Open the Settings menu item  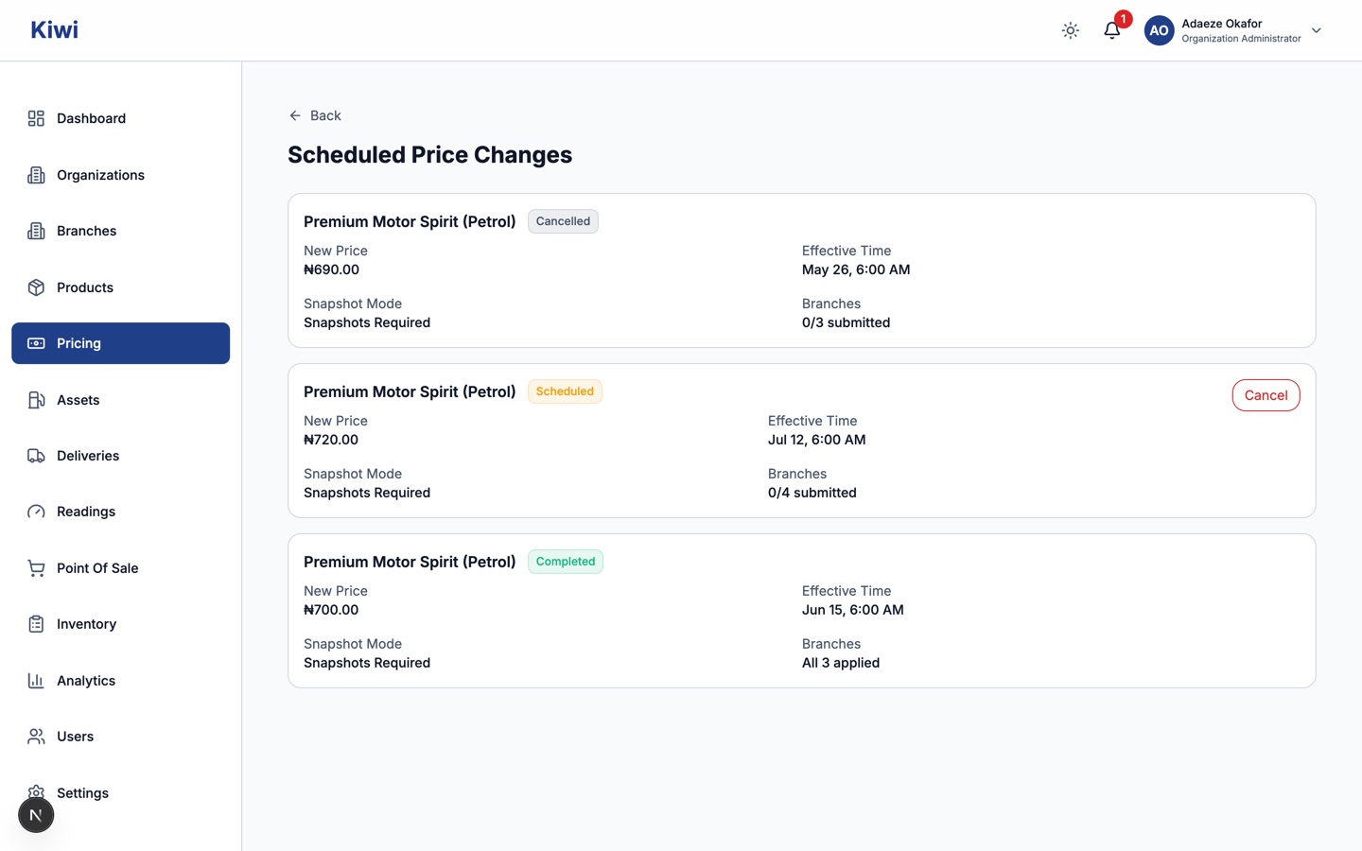point(120,793)
